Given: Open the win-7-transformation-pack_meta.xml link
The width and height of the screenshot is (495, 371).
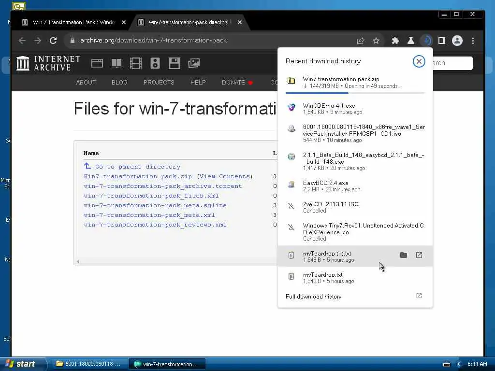Looking at the screenshot, I should click(149, 215).
